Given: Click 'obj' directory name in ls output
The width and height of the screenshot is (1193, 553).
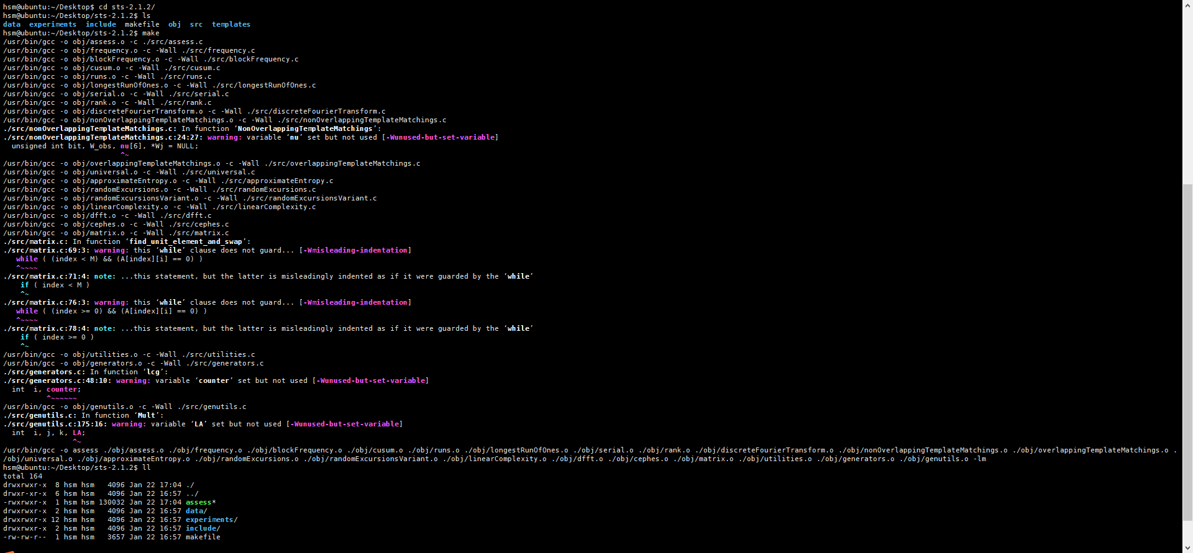Looking at the screenshot, I should click(175, 24).
